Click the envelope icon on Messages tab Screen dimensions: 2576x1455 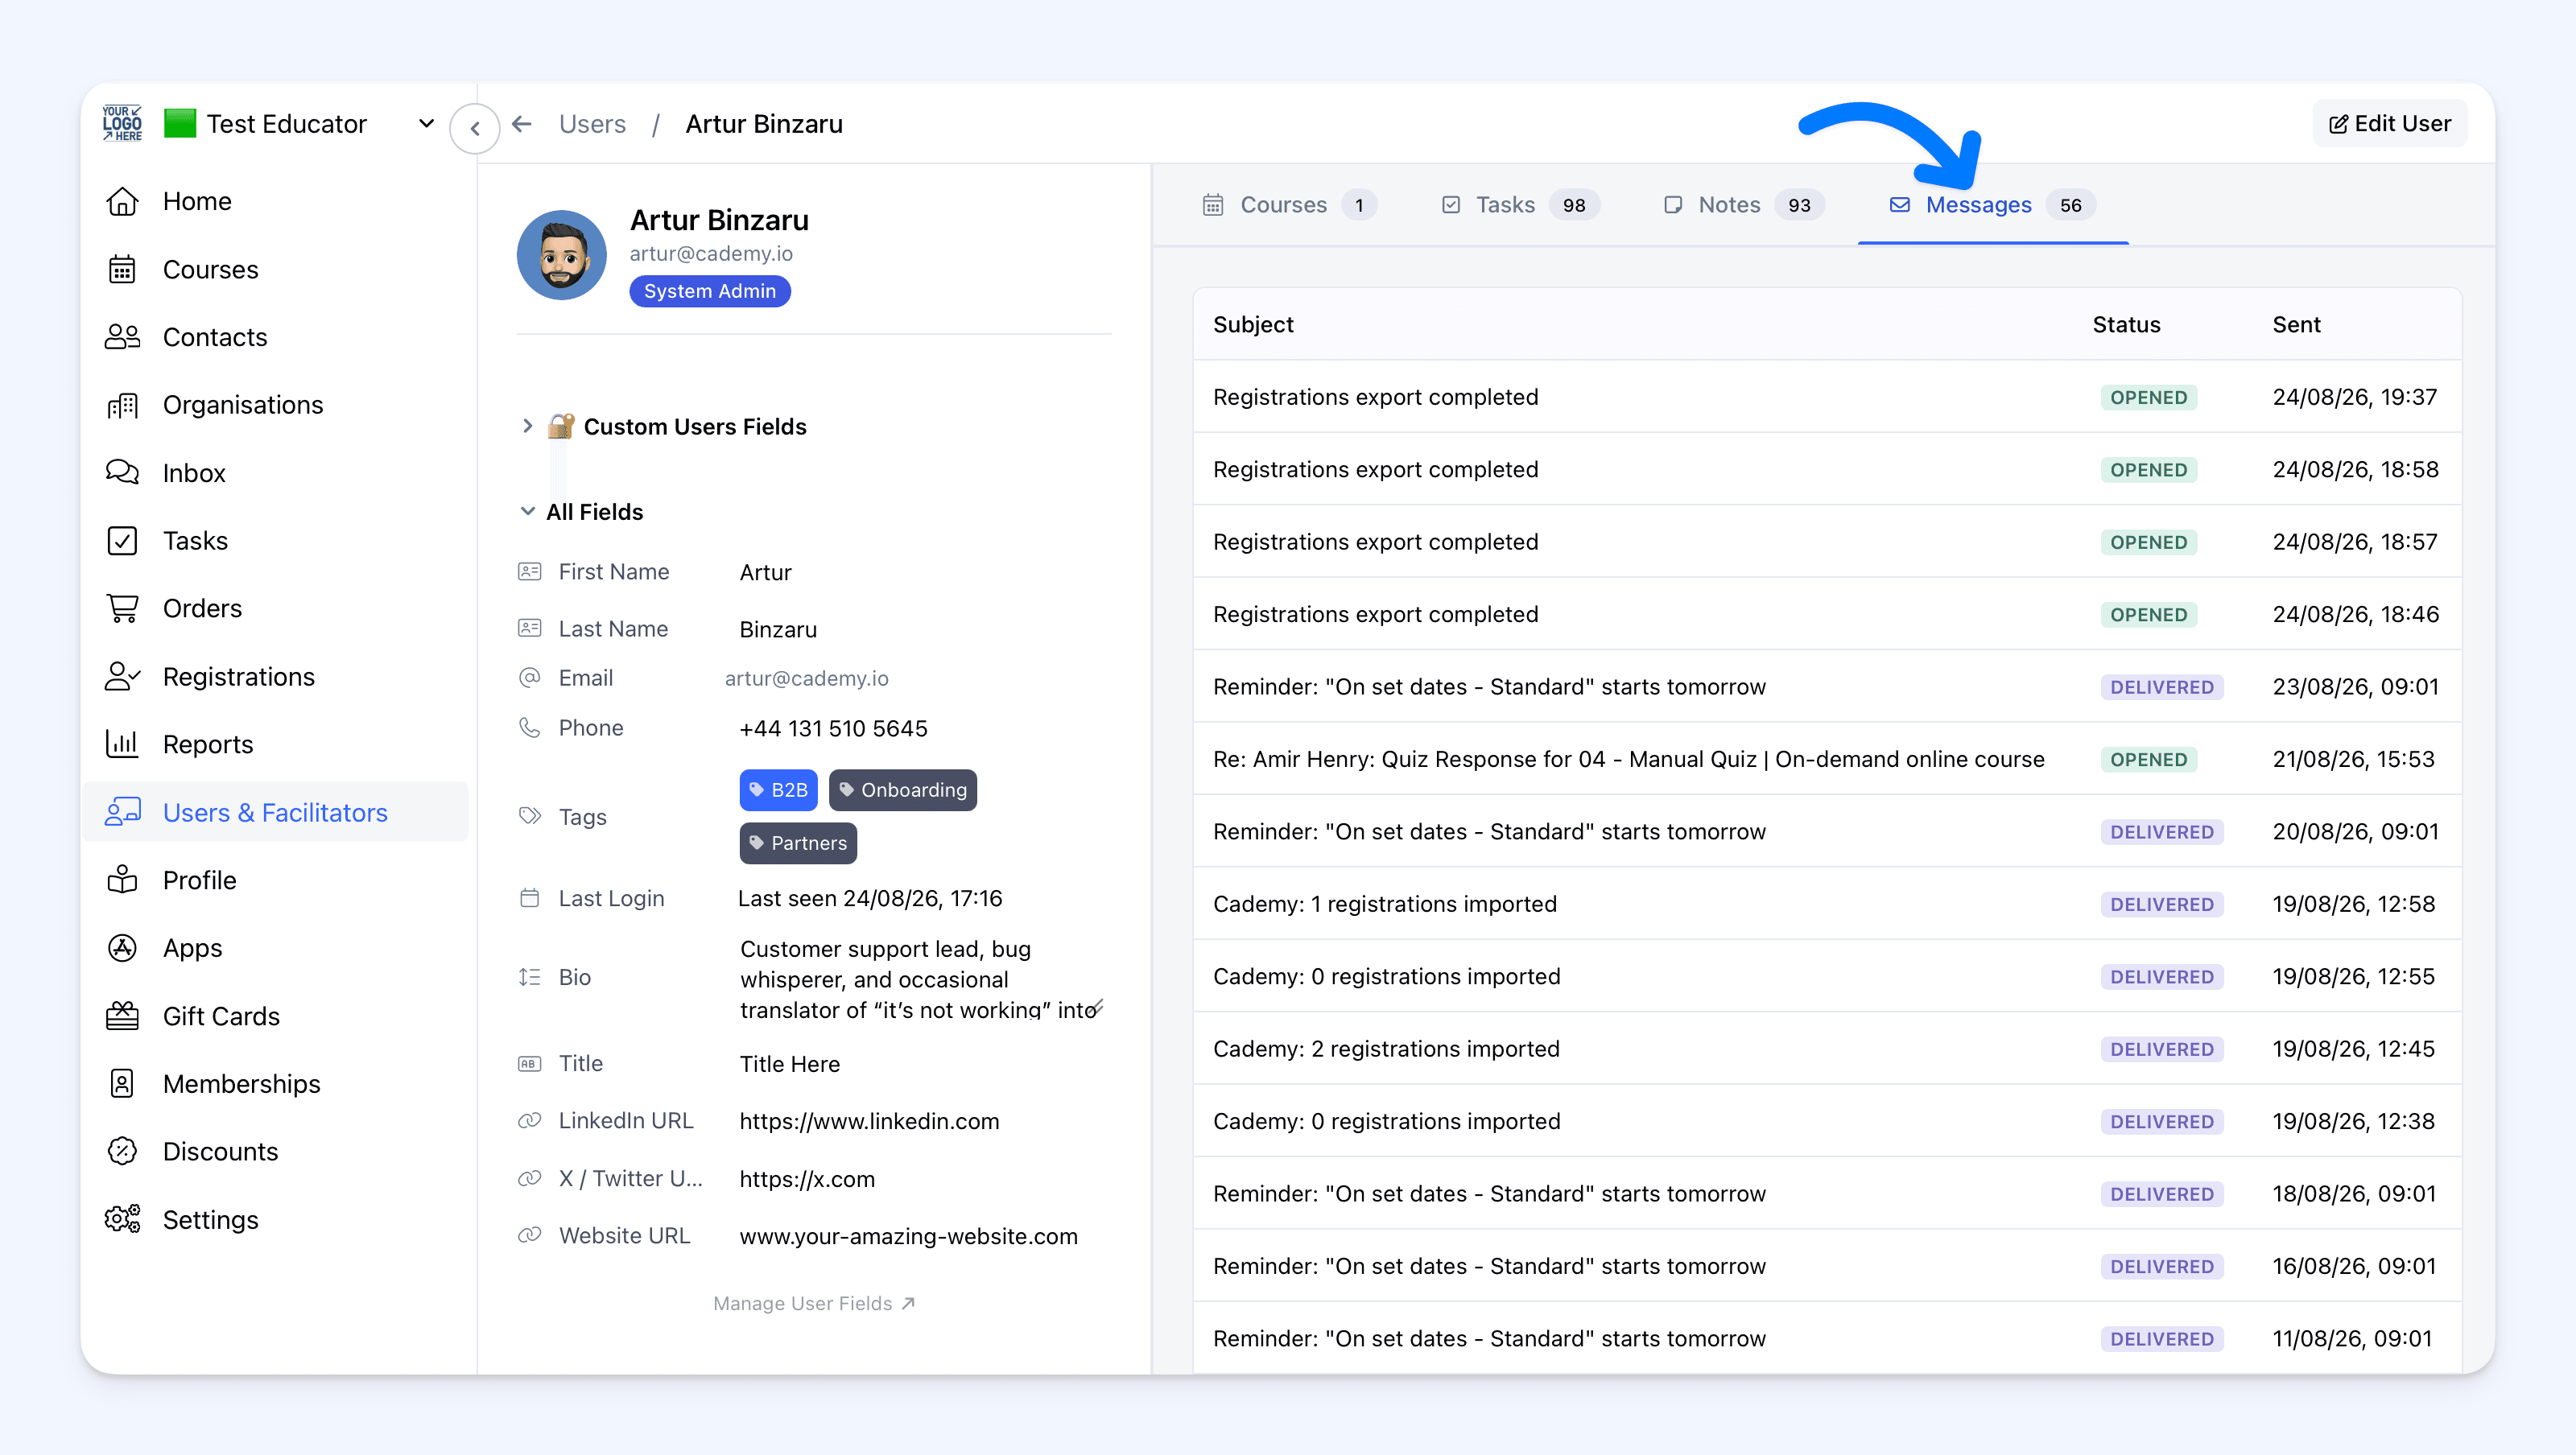point(1900,205)
